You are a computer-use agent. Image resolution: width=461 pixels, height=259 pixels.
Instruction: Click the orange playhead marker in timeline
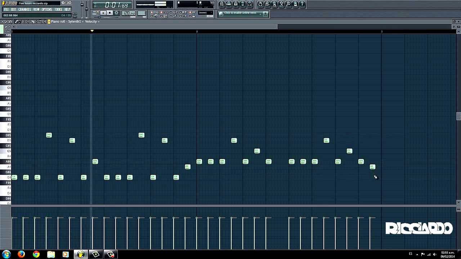click(92, 31)
